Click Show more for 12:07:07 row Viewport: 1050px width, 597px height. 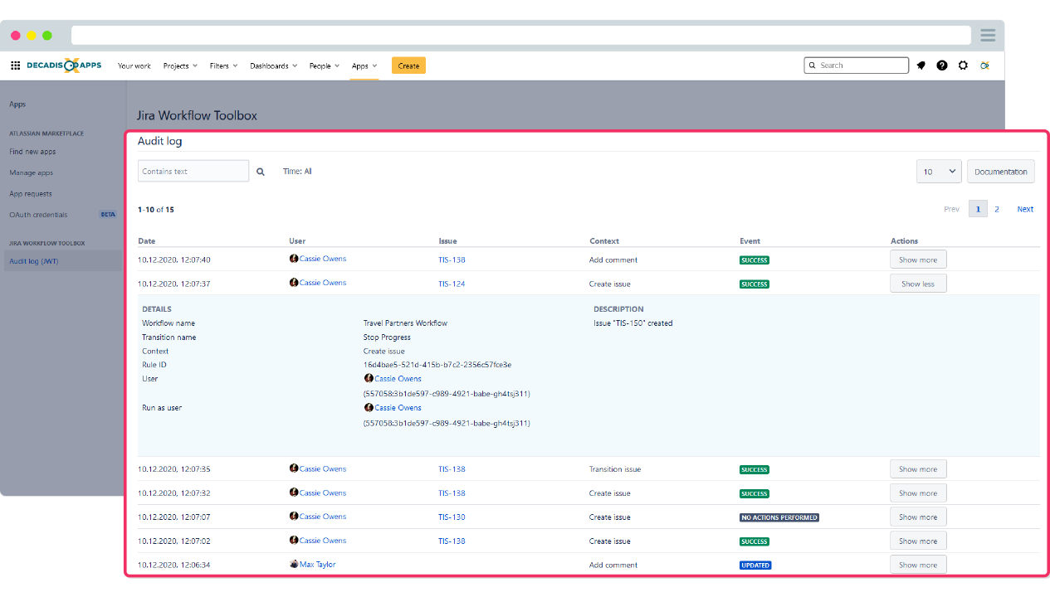pyautogui.click(x=918, y=517)
